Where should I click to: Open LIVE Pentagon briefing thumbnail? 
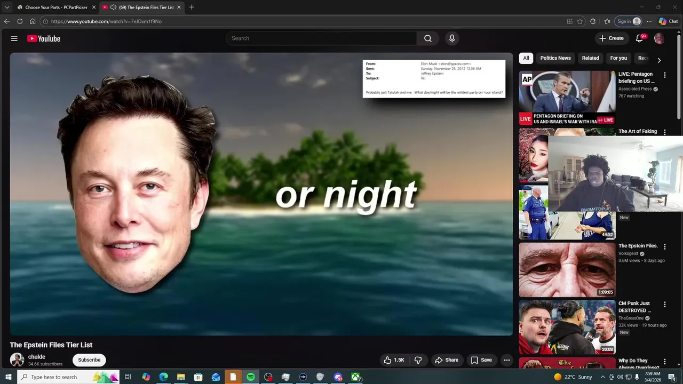[567, 98]
